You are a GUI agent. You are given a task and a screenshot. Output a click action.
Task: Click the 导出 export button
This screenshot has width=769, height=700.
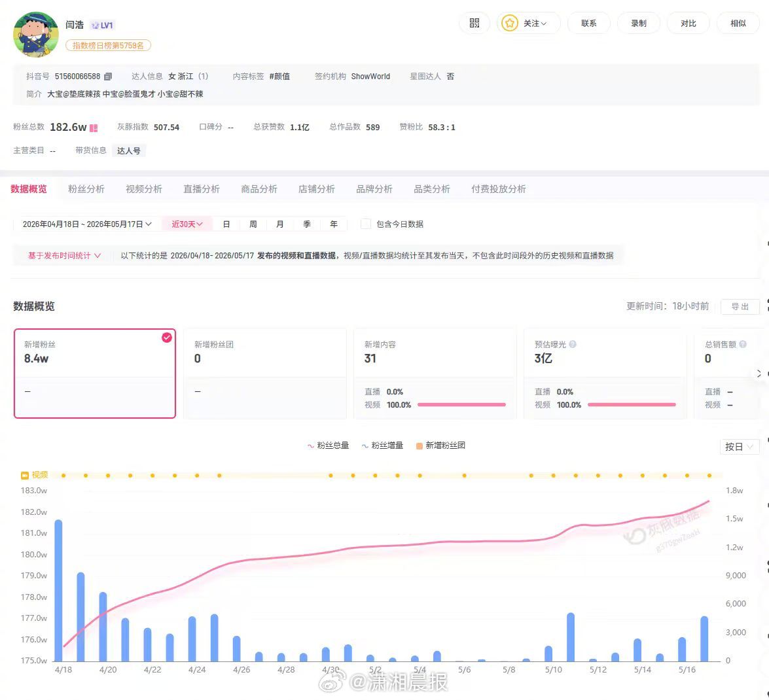740,306
